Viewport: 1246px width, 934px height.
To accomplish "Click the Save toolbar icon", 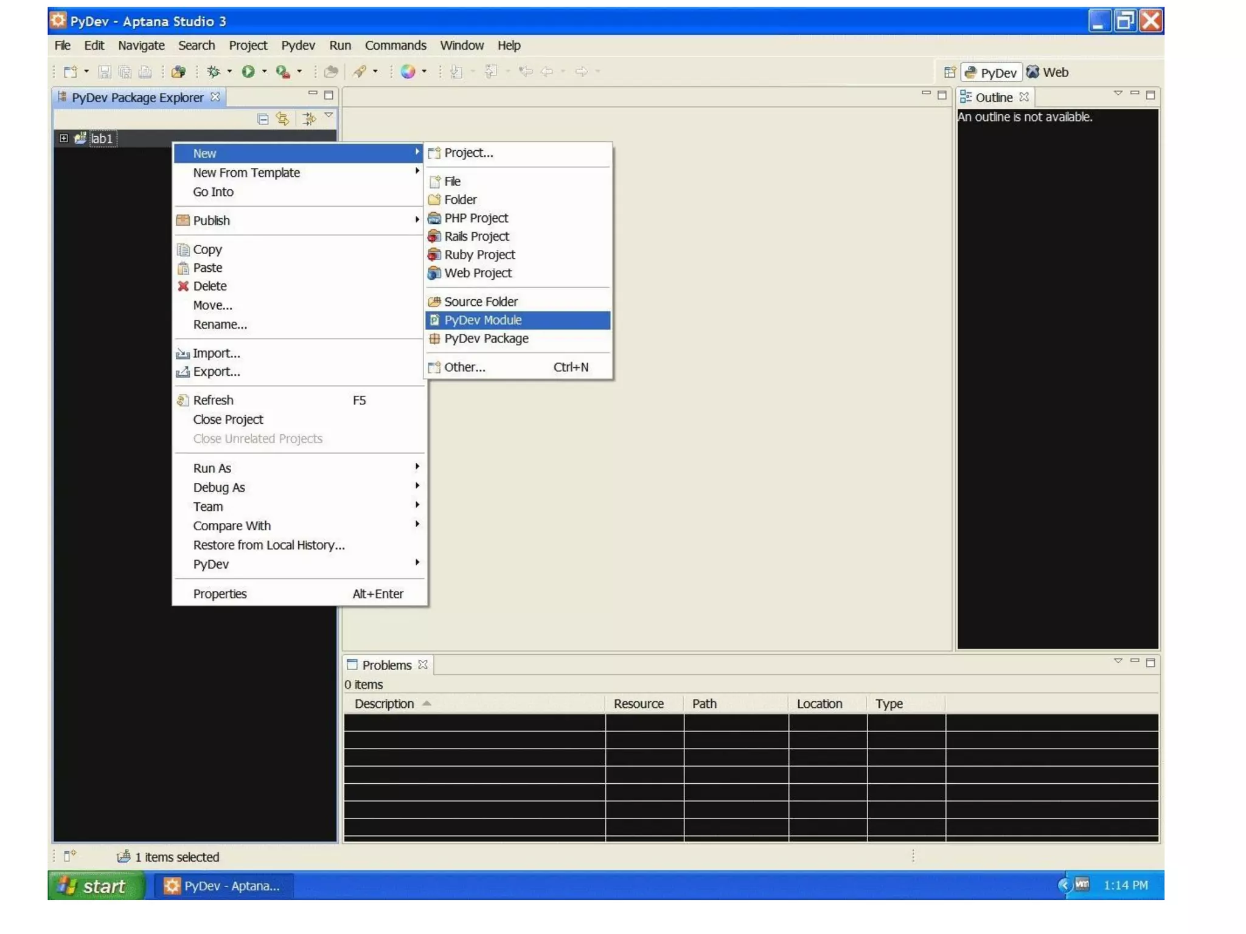I will tap(105, 72).
